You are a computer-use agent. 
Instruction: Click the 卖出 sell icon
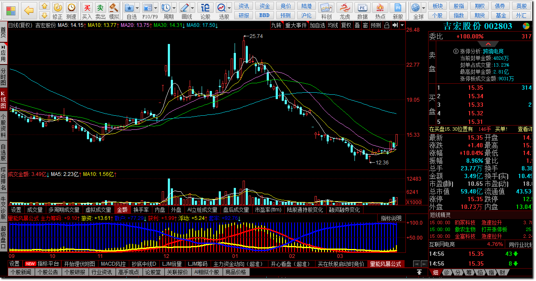(100, 7)
